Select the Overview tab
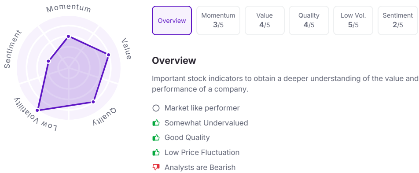Viewport: 419px width, 173px height. tap(172, 21)
